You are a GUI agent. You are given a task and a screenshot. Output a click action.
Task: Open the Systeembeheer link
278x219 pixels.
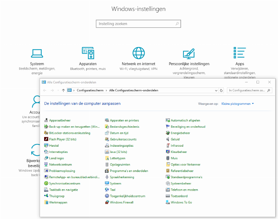pyautogui.click(x=181, y=183)
